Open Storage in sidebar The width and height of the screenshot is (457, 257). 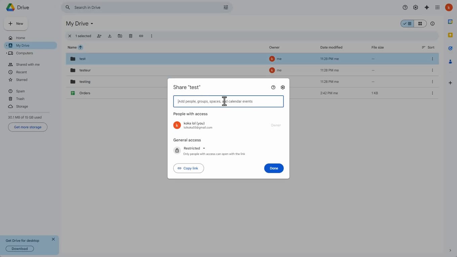point(22,106)
